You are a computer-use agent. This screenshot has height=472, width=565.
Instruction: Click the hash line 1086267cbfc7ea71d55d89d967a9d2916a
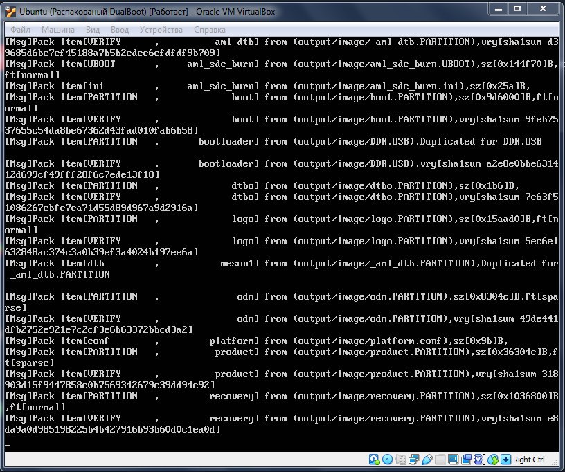pyautogui.click(x=99, y=208)
